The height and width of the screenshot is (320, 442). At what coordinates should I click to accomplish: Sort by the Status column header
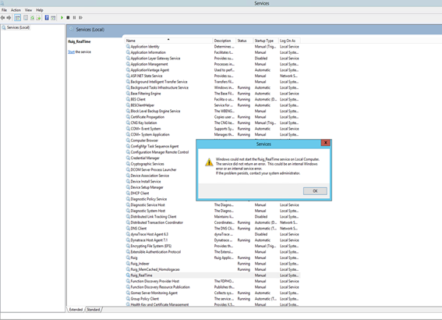coord(245,41)
